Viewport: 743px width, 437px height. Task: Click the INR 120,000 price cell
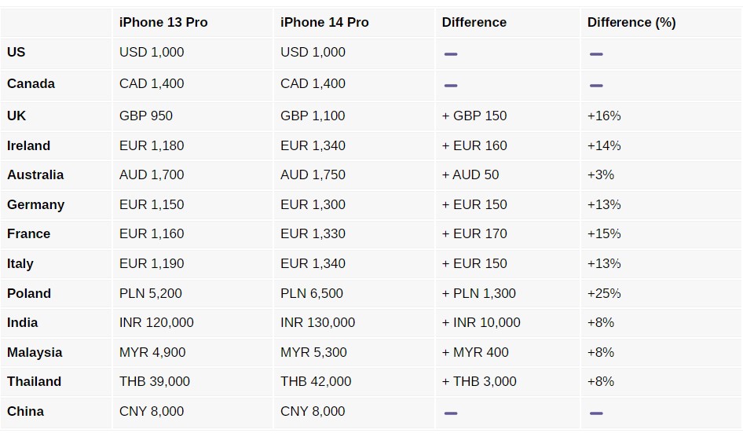tap(156, 322)
